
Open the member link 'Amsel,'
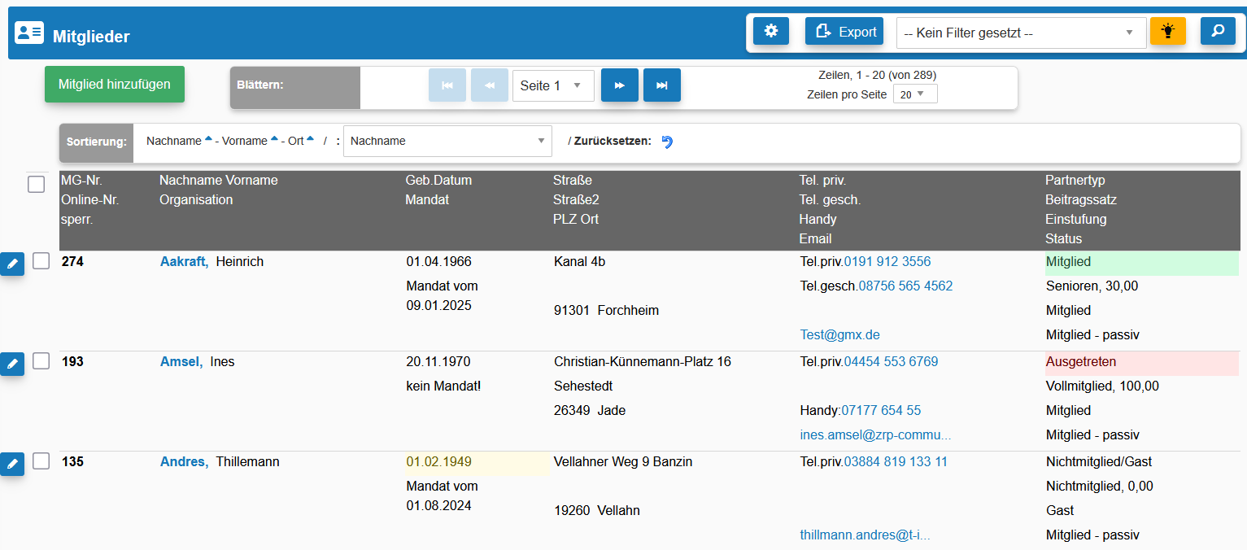pos(181,361)
